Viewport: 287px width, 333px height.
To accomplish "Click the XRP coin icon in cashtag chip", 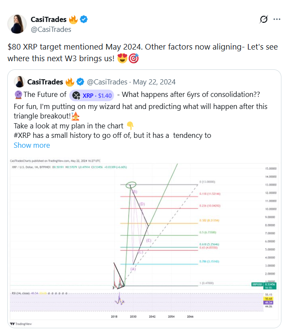I will coord(76,95).
